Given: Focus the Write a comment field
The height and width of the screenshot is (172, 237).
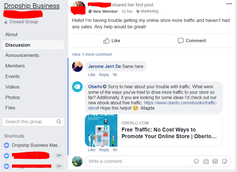Looking at the screenshot, I should 139,161.
